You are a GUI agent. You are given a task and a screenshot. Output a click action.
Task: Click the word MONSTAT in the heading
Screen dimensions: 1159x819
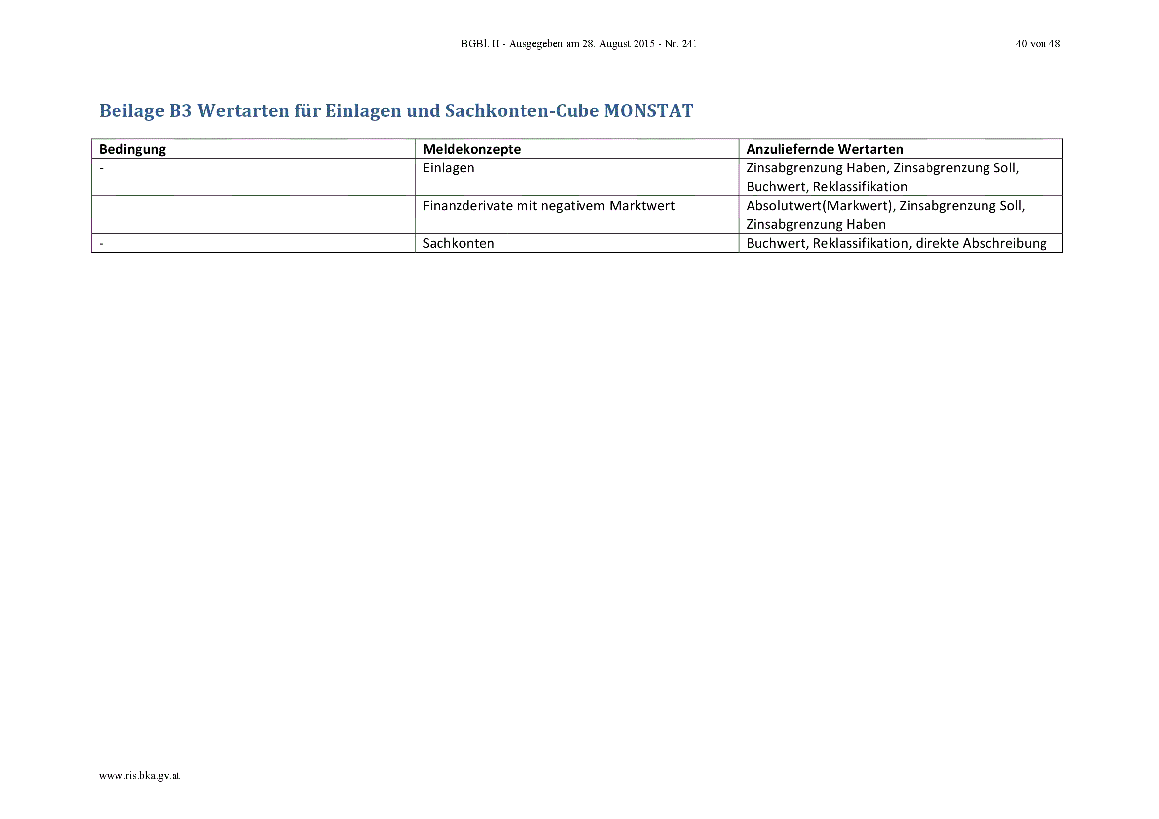(x=648, y=110)
